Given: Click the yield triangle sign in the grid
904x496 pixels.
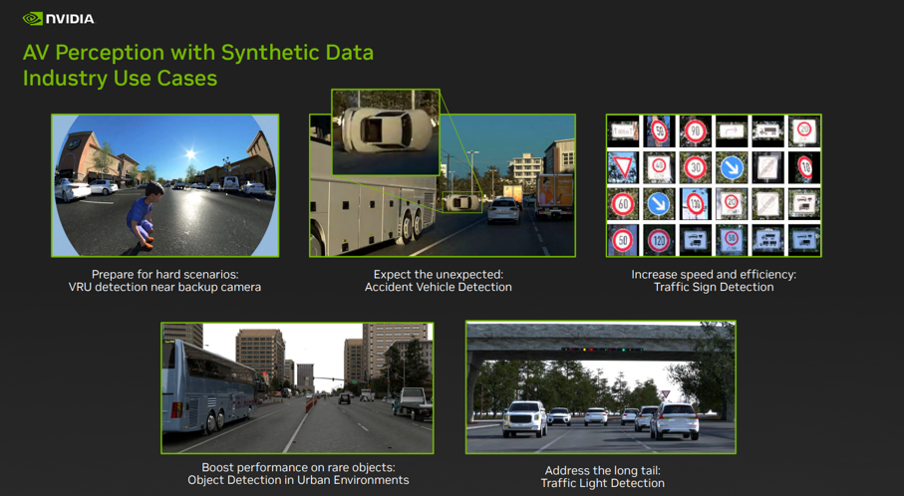Looking at the screenshot, I should coord(622,167).
